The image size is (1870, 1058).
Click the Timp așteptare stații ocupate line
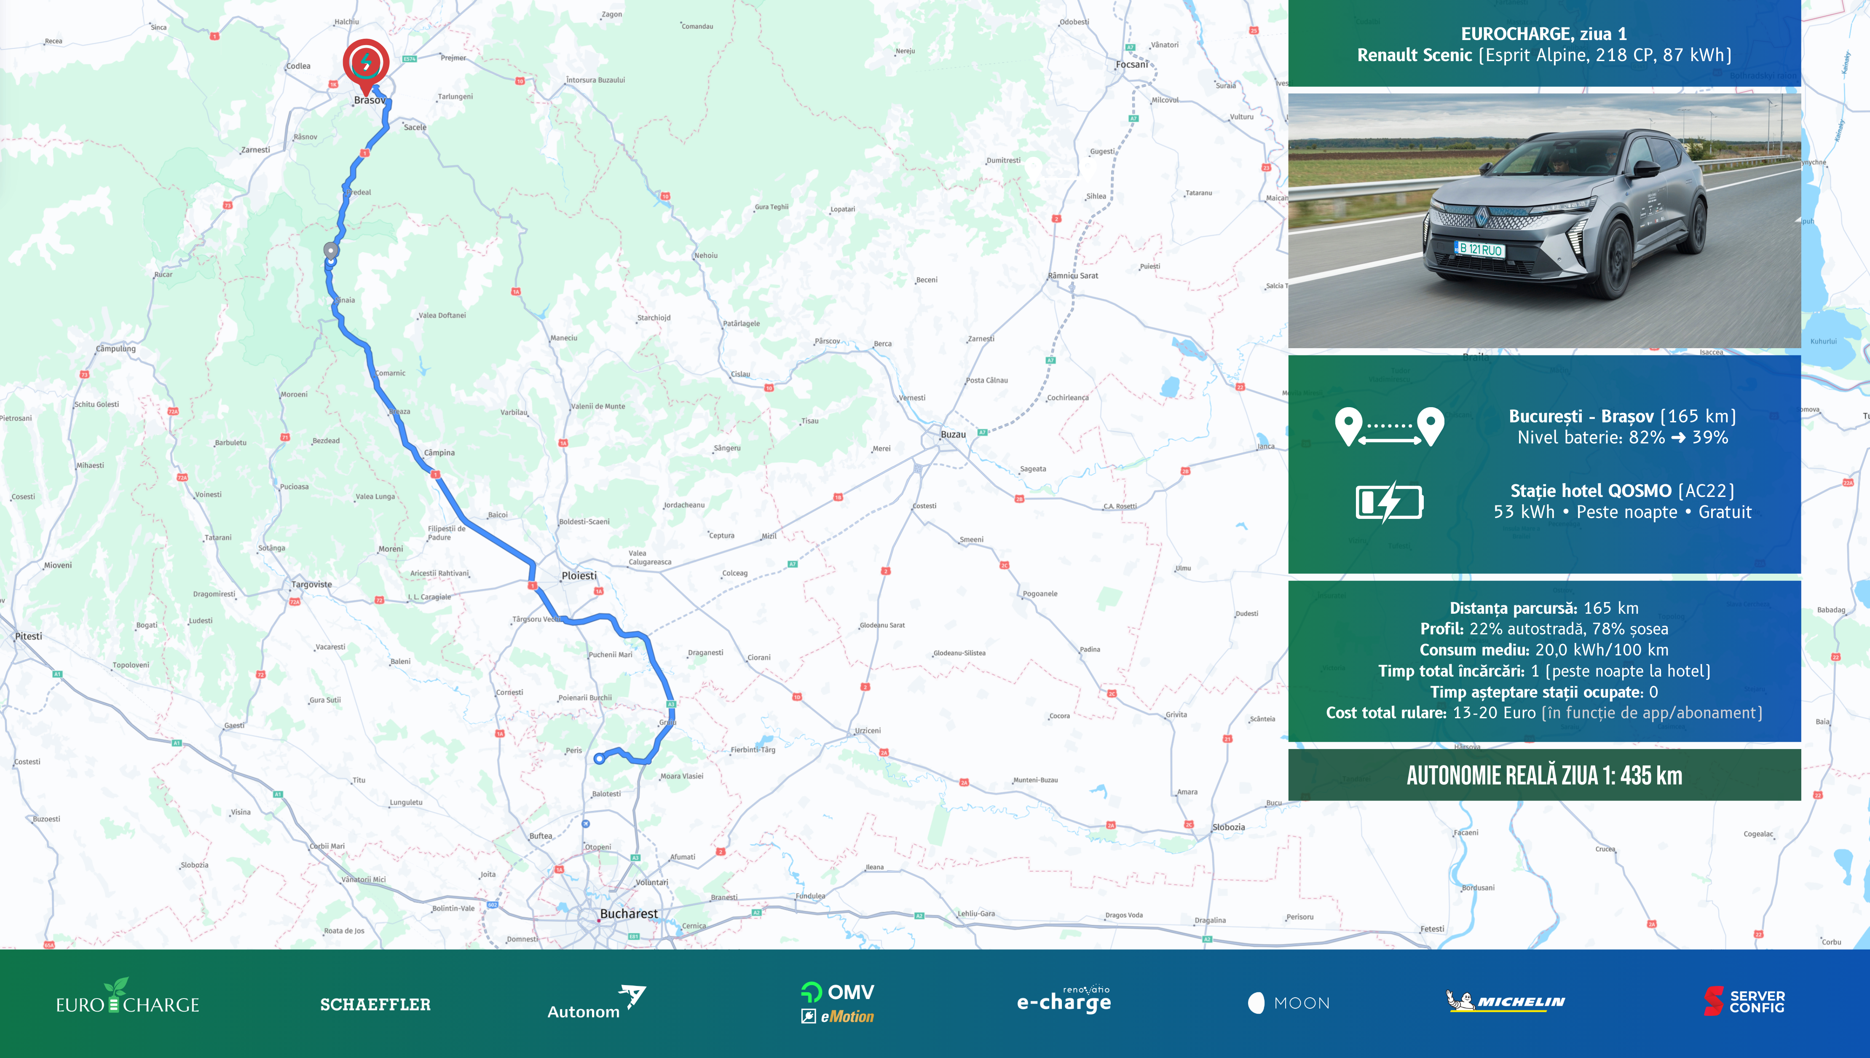pyautogui.click(x=1544, y=692)
